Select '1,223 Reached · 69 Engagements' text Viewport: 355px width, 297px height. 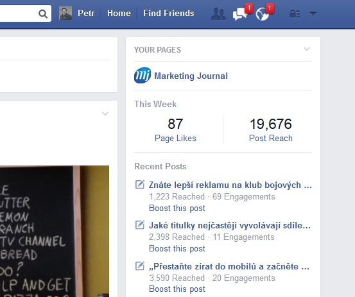(x=212, y=196)
